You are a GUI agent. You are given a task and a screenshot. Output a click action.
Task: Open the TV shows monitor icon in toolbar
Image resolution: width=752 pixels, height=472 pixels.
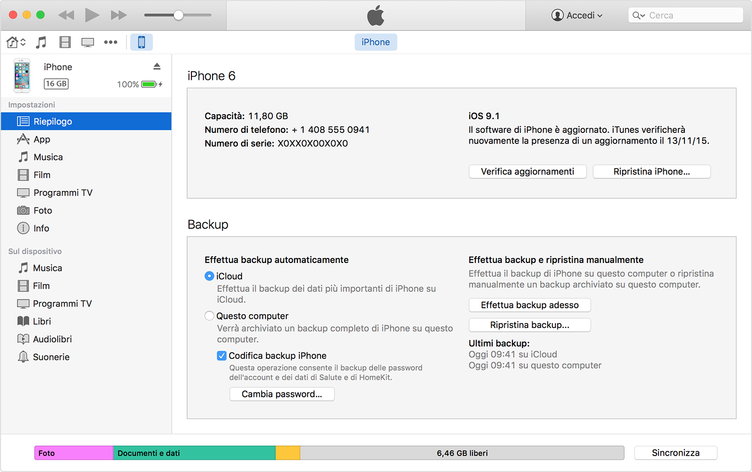[x=88, y=42]
